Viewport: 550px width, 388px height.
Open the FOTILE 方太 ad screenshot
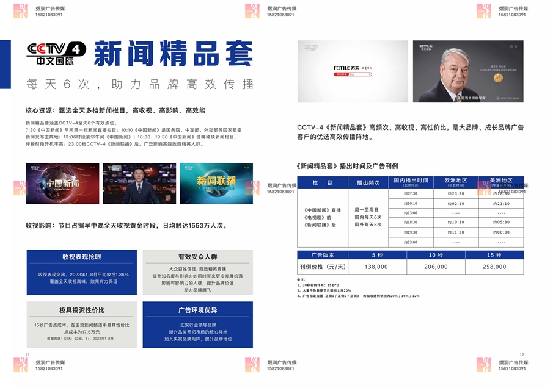[x=353, y=71]
